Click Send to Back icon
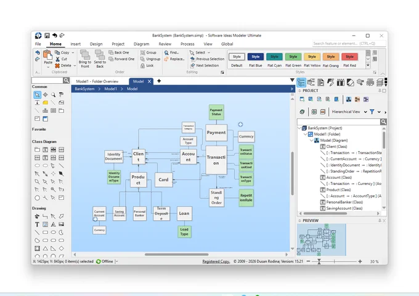Screen dimensions: 419x296 point(100,55)
